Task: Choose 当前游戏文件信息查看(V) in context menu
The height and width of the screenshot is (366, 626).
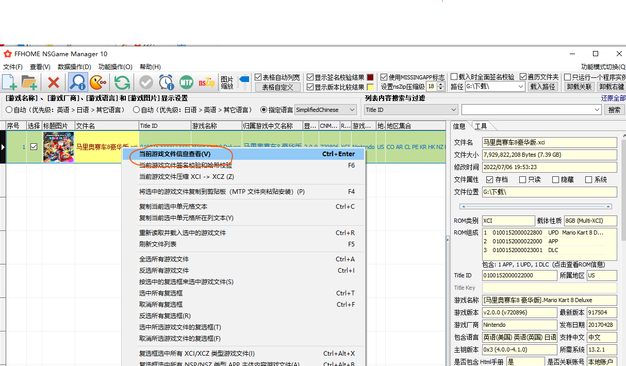Action: (243, 154)
